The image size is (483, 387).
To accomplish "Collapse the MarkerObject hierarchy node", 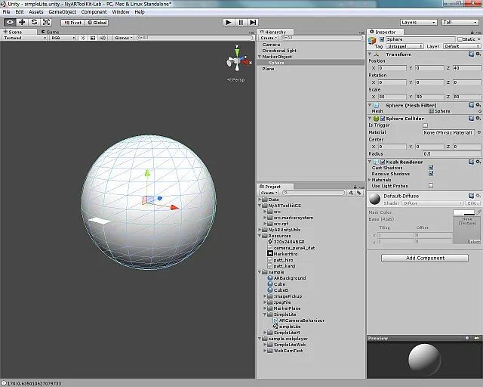I will tap(260, 57).
